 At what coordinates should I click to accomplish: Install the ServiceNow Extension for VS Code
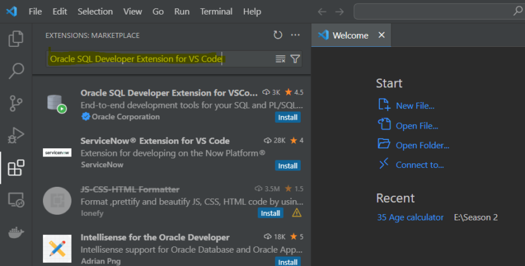click(288, 165)
